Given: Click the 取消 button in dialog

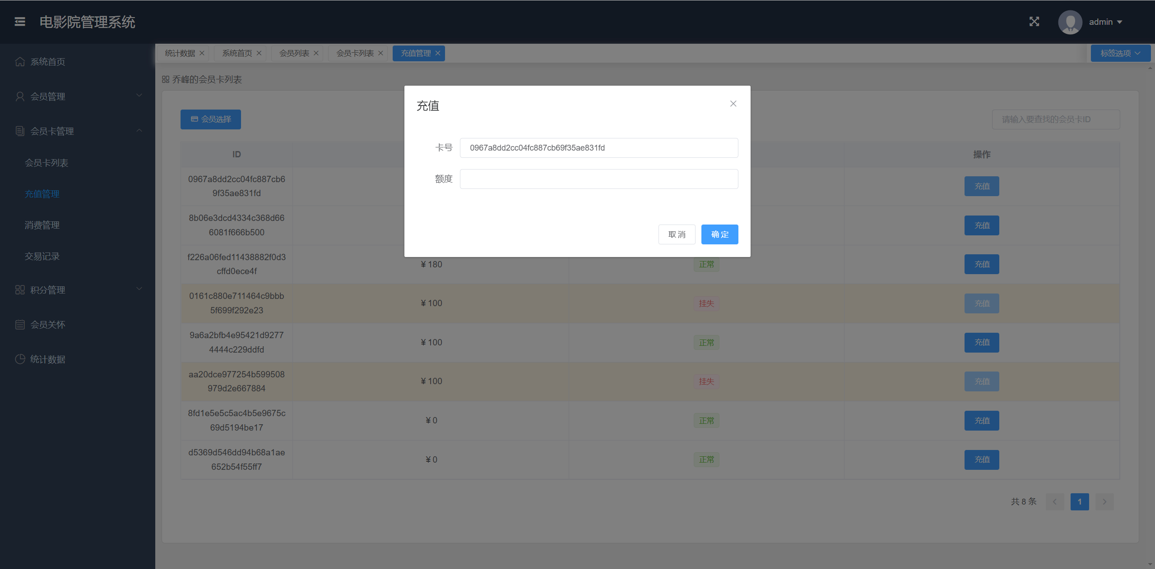Looking at the screenshot, I should (x=677, y=234).
